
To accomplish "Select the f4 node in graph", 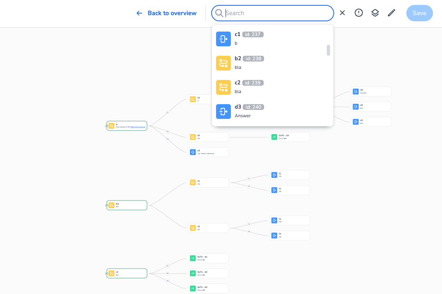I will tap(289, 235).
